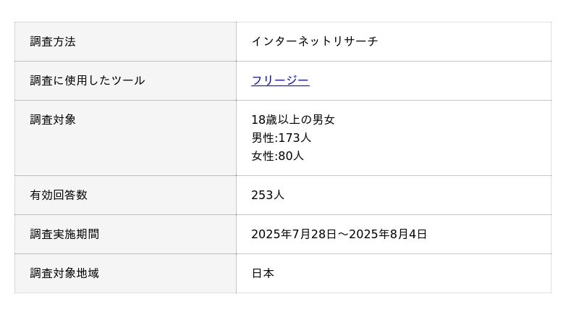
Task: Open the フリージー link
Action: pyautogui.click(x=280, y=80)
